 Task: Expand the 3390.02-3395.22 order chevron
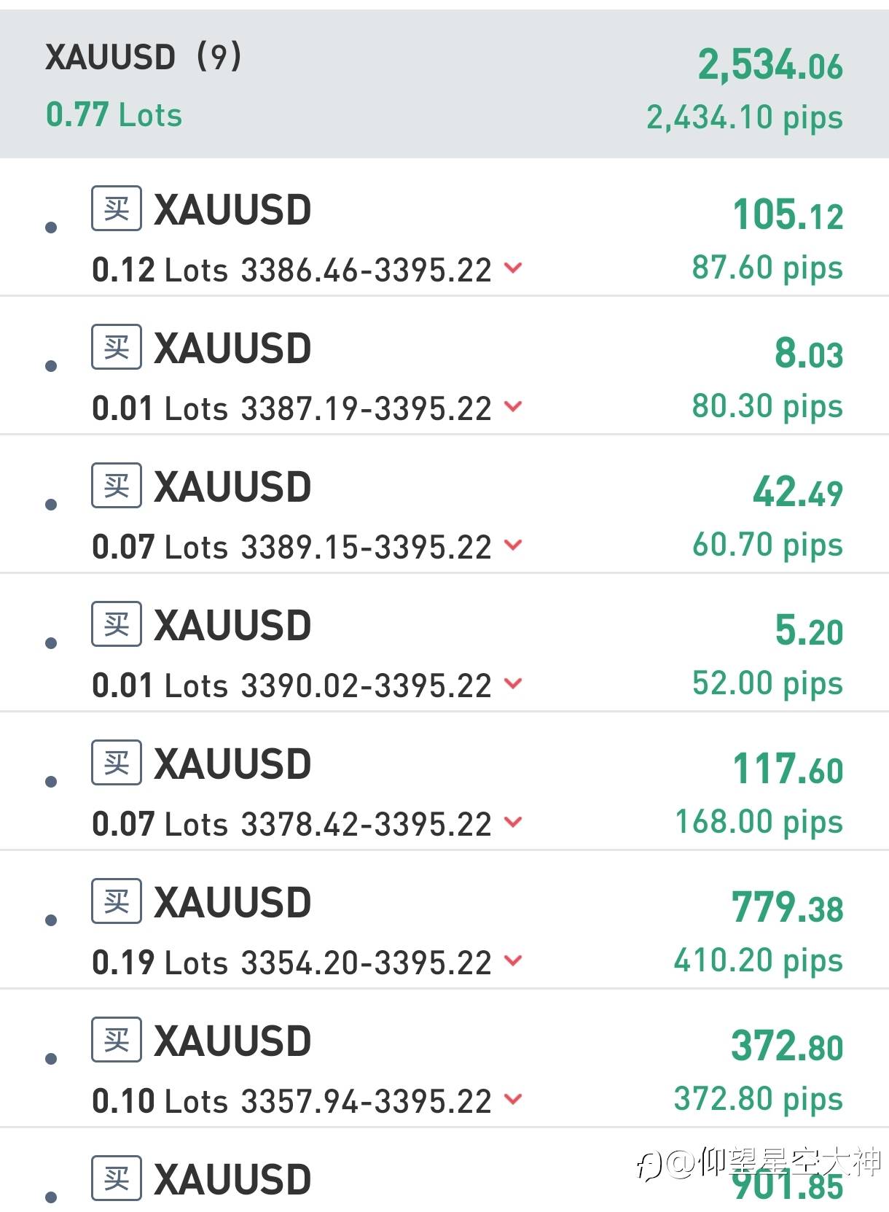click(x=513, y=683)
